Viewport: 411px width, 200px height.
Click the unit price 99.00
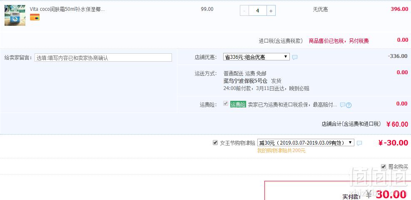(x=207, y=9)
